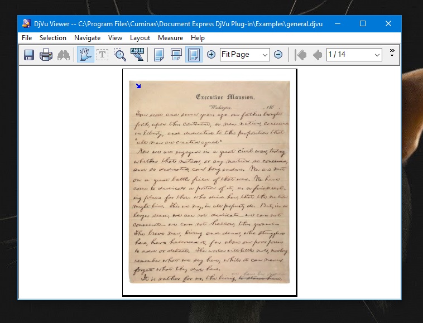Click the Save document icon
This screenshot has height=323, width=423.
tap(29, 55)
